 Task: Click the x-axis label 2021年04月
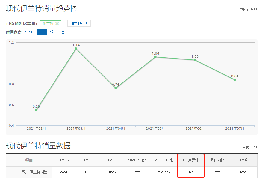coord(116,128)
